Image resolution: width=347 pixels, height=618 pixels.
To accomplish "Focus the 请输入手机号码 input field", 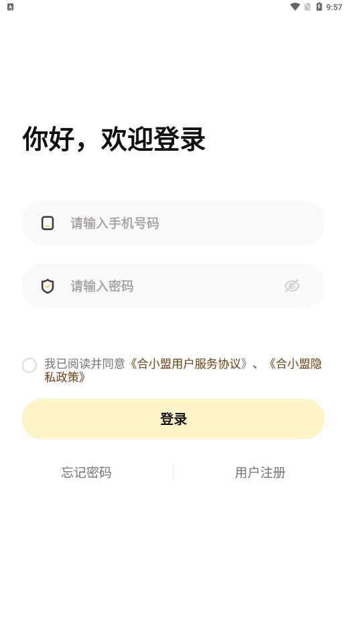I will 173,223.
